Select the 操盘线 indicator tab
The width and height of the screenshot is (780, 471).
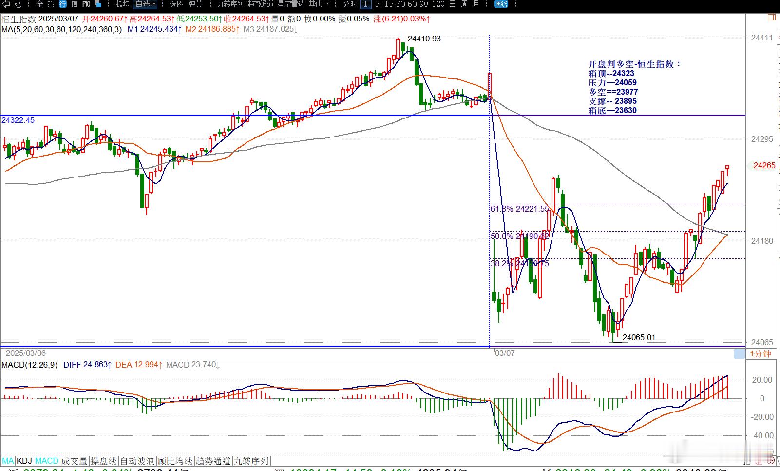(104, 461)
